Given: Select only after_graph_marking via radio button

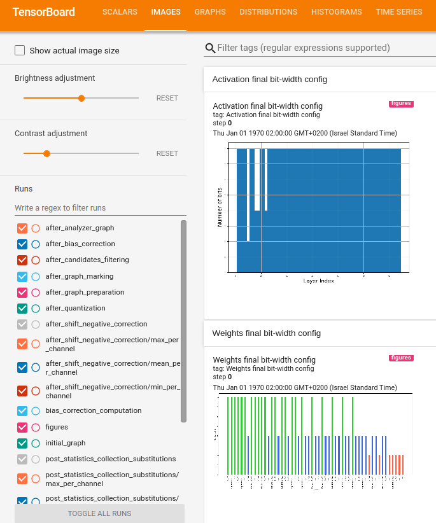Looking at the screenshot, I should point(36,277).
